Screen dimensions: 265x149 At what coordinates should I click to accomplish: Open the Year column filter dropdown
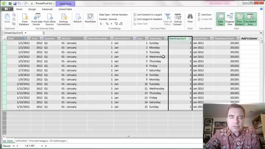pyautogui.click(x=41, y=39)
